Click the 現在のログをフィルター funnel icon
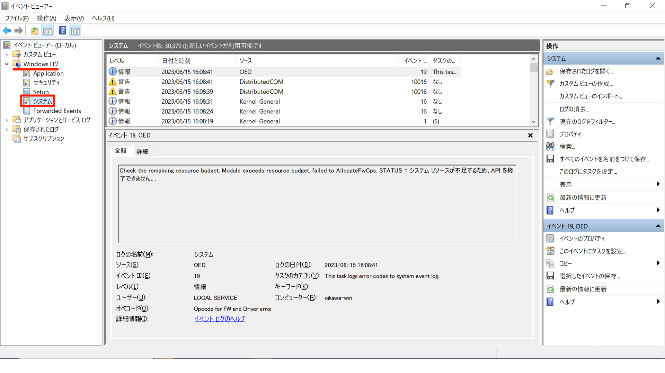The height and width of the screenshot is (373, 665). click(550, 122)
